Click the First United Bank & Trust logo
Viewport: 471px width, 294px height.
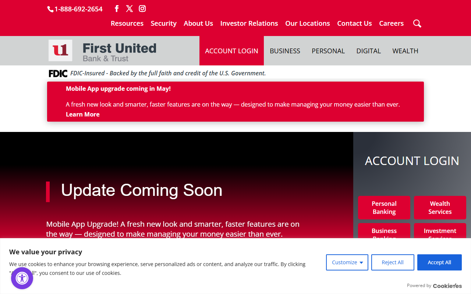point(102,51)
